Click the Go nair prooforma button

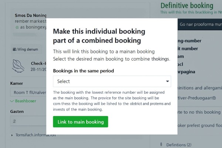pyautogui.click(x=200, y=24)
